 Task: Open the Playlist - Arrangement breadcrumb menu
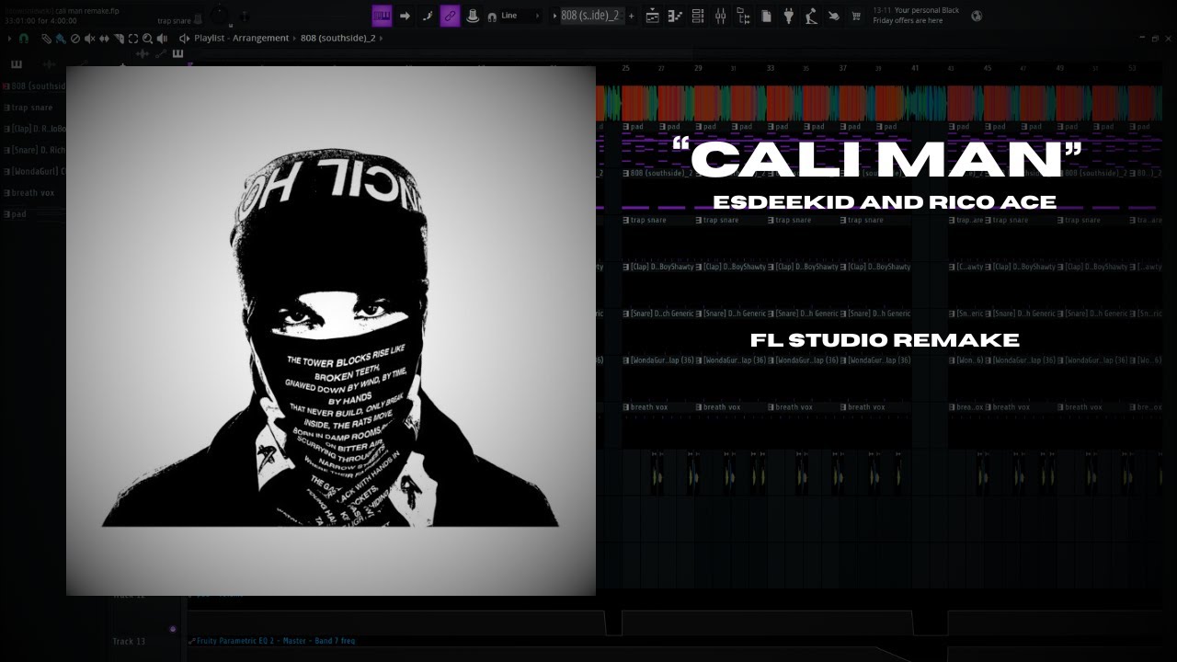241,39
